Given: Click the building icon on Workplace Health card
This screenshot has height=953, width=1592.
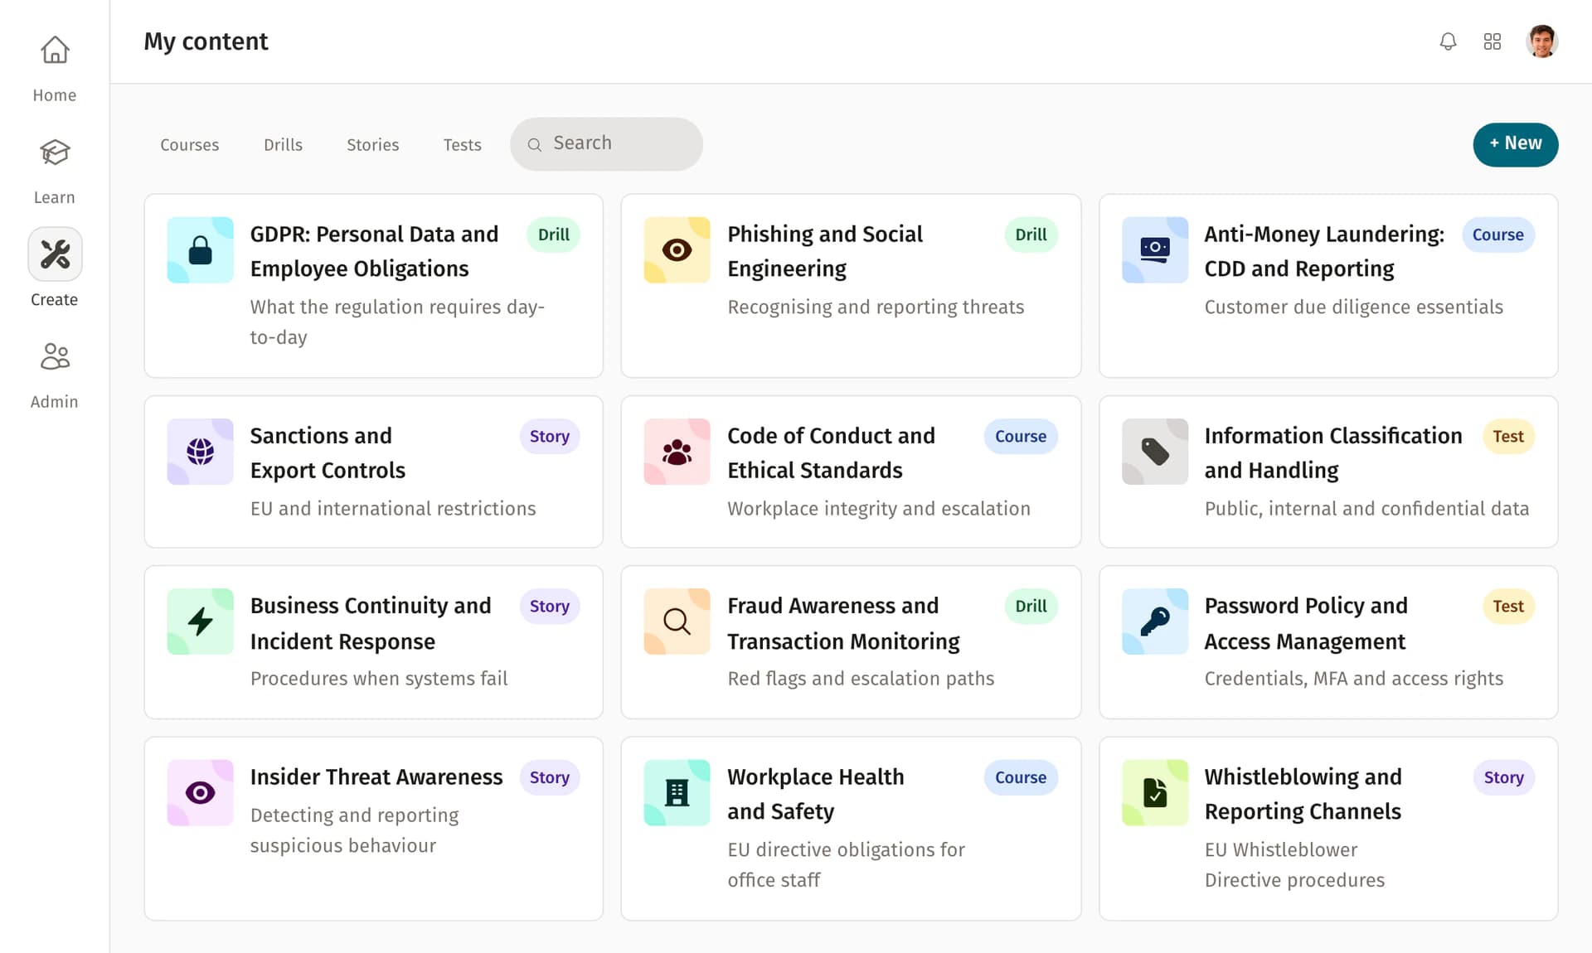Looking at the screenshot, I should point(677,792).
